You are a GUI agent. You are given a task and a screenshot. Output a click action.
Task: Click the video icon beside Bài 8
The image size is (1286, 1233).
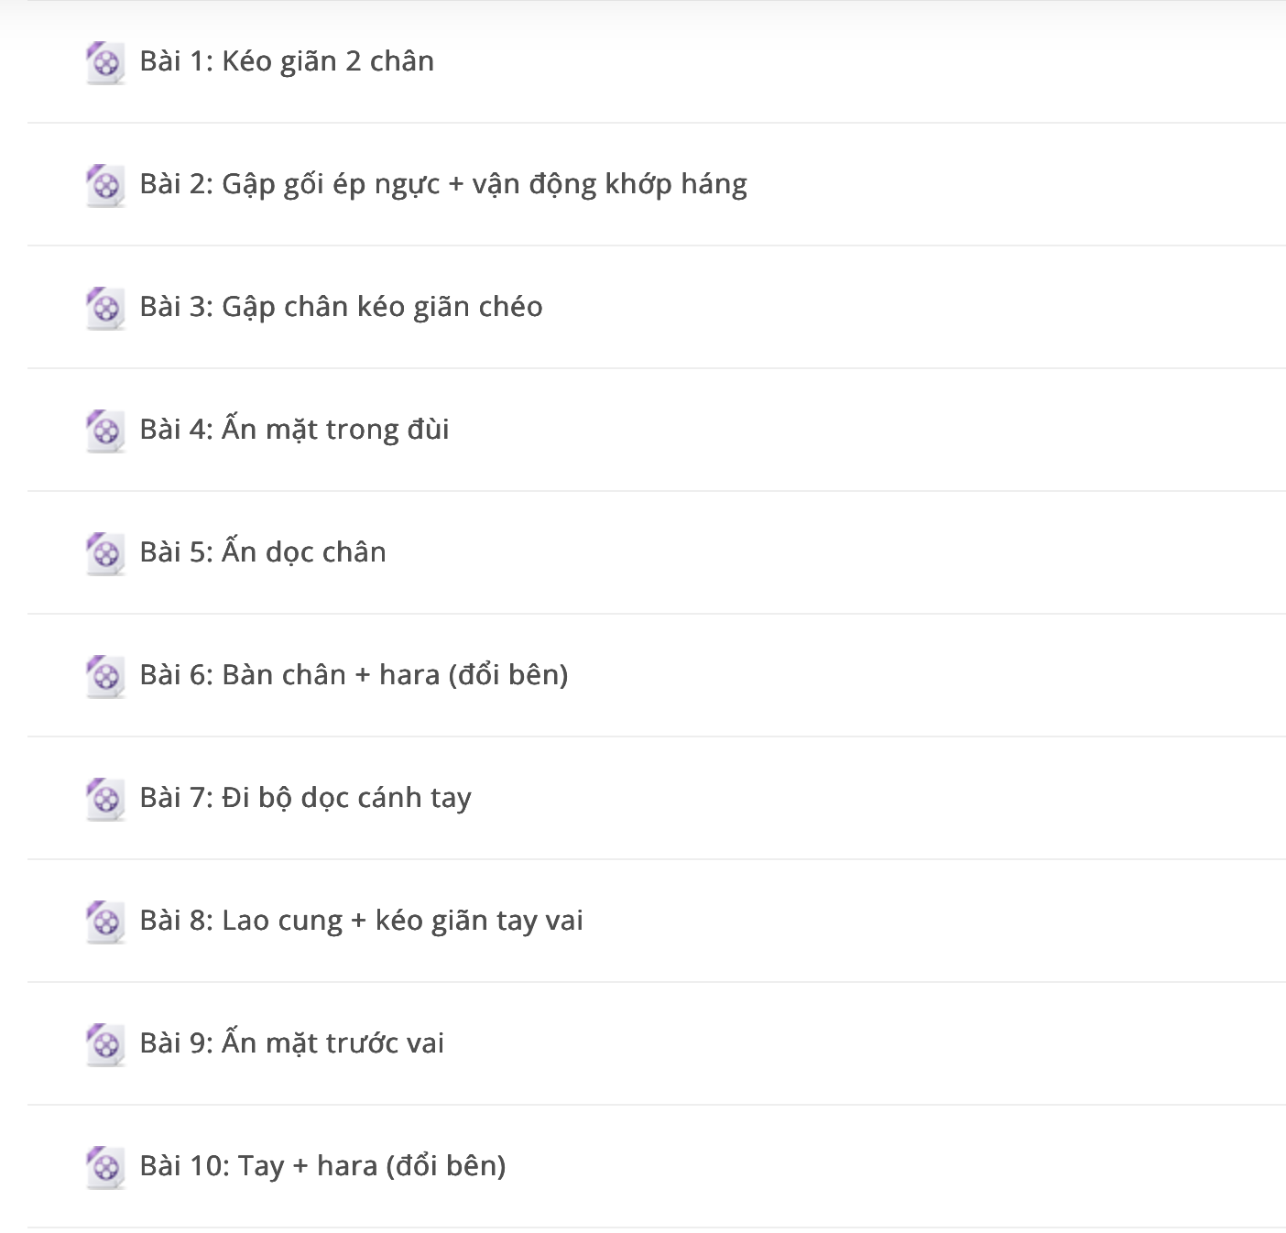coord(105,922)
